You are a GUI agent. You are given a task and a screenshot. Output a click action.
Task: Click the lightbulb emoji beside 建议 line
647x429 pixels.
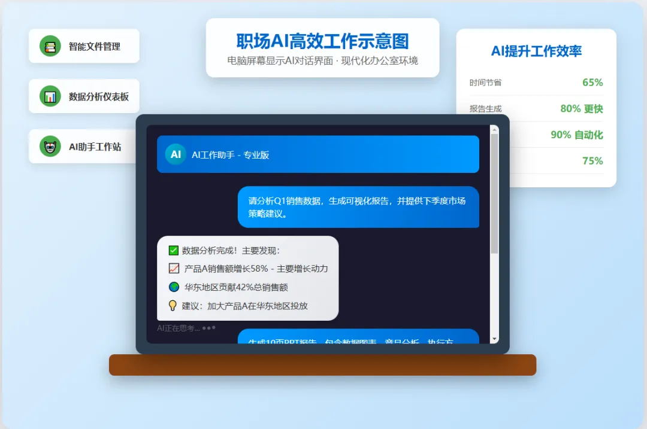(x=173, y=306)
